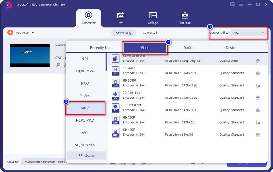Select the HD 1080P preset icon
Image resolution: width=273 pixels, height=172 pixels.
click(115, 83)
